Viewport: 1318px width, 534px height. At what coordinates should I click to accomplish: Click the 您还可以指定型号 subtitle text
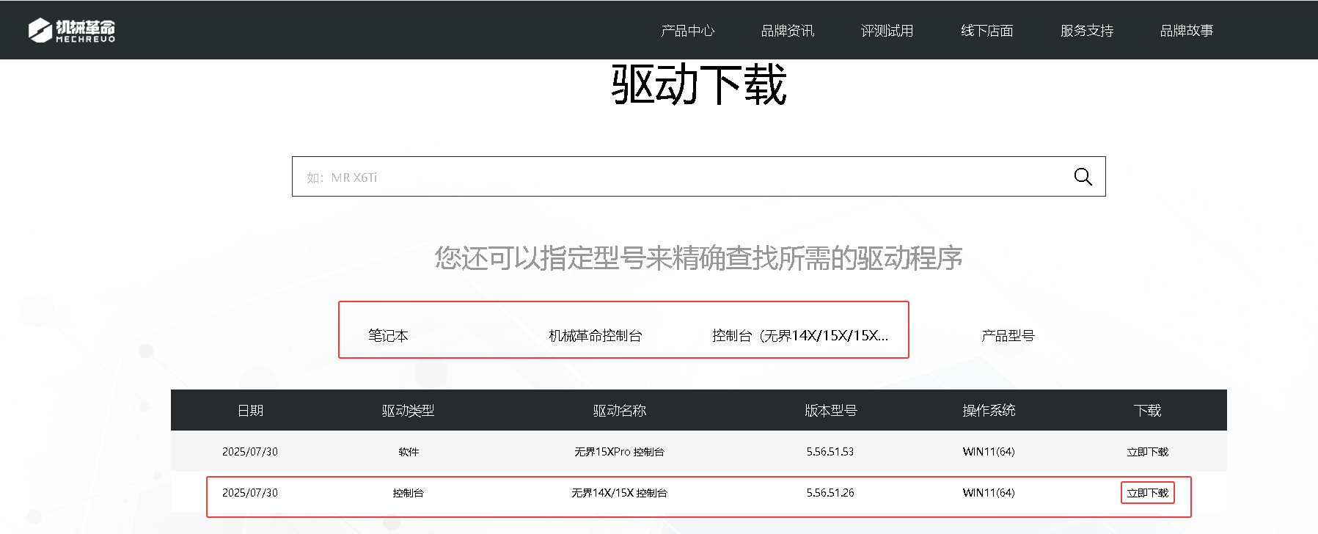point(699,258)
